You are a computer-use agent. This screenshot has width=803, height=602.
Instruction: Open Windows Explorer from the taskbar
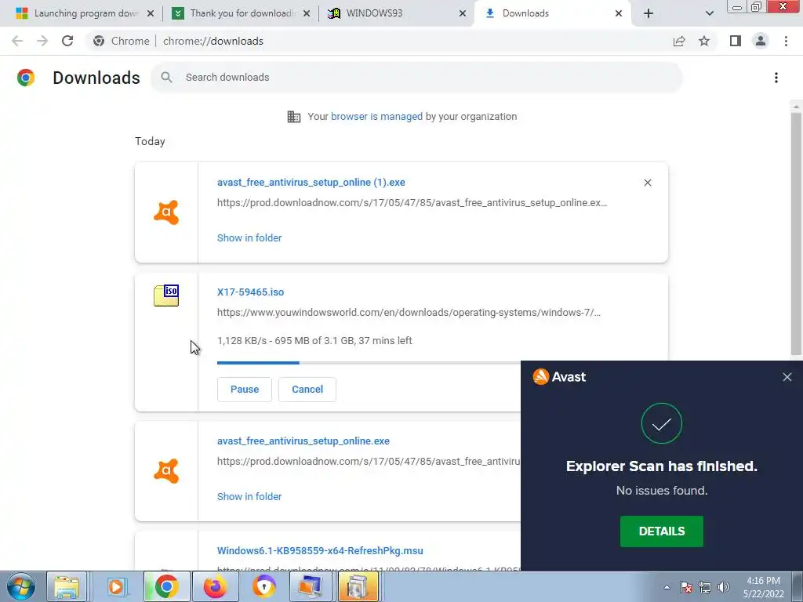67,586
